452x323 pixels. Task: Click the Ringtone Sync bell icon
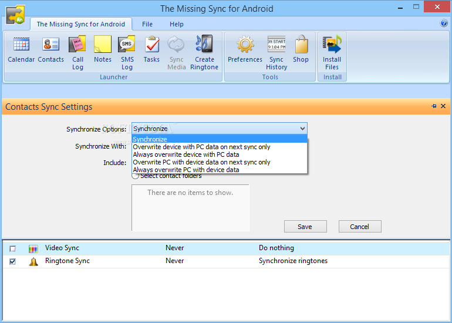click(33, 261)
